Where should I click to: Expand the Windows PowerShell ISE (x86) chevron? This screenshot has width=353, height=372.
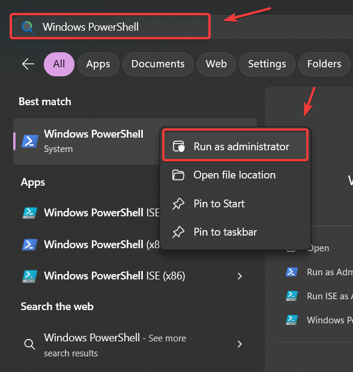[x=240, y=276]
